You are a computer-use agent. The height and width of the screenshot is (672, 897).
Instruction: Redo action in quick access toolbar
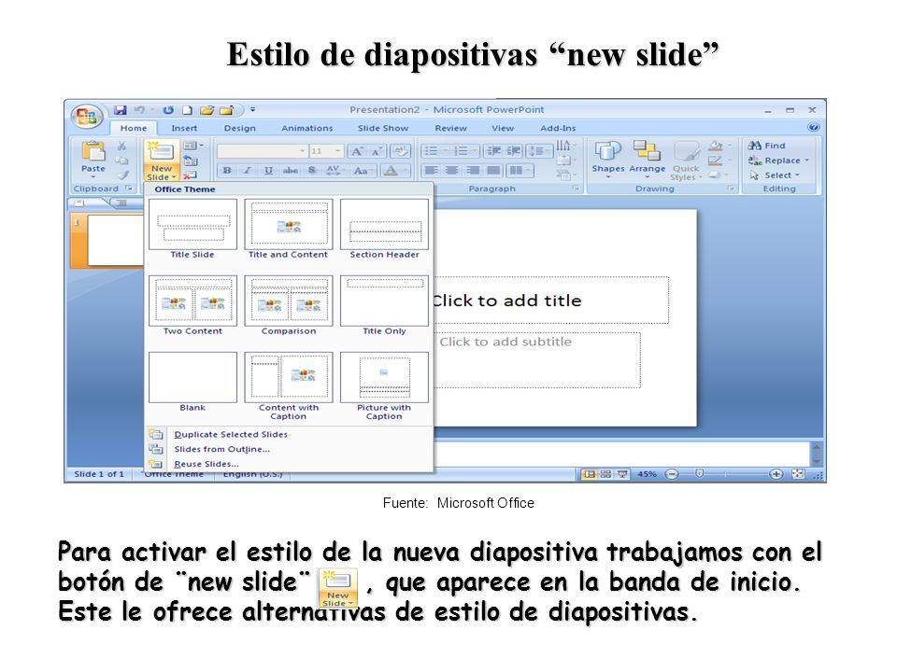[168, 110]
